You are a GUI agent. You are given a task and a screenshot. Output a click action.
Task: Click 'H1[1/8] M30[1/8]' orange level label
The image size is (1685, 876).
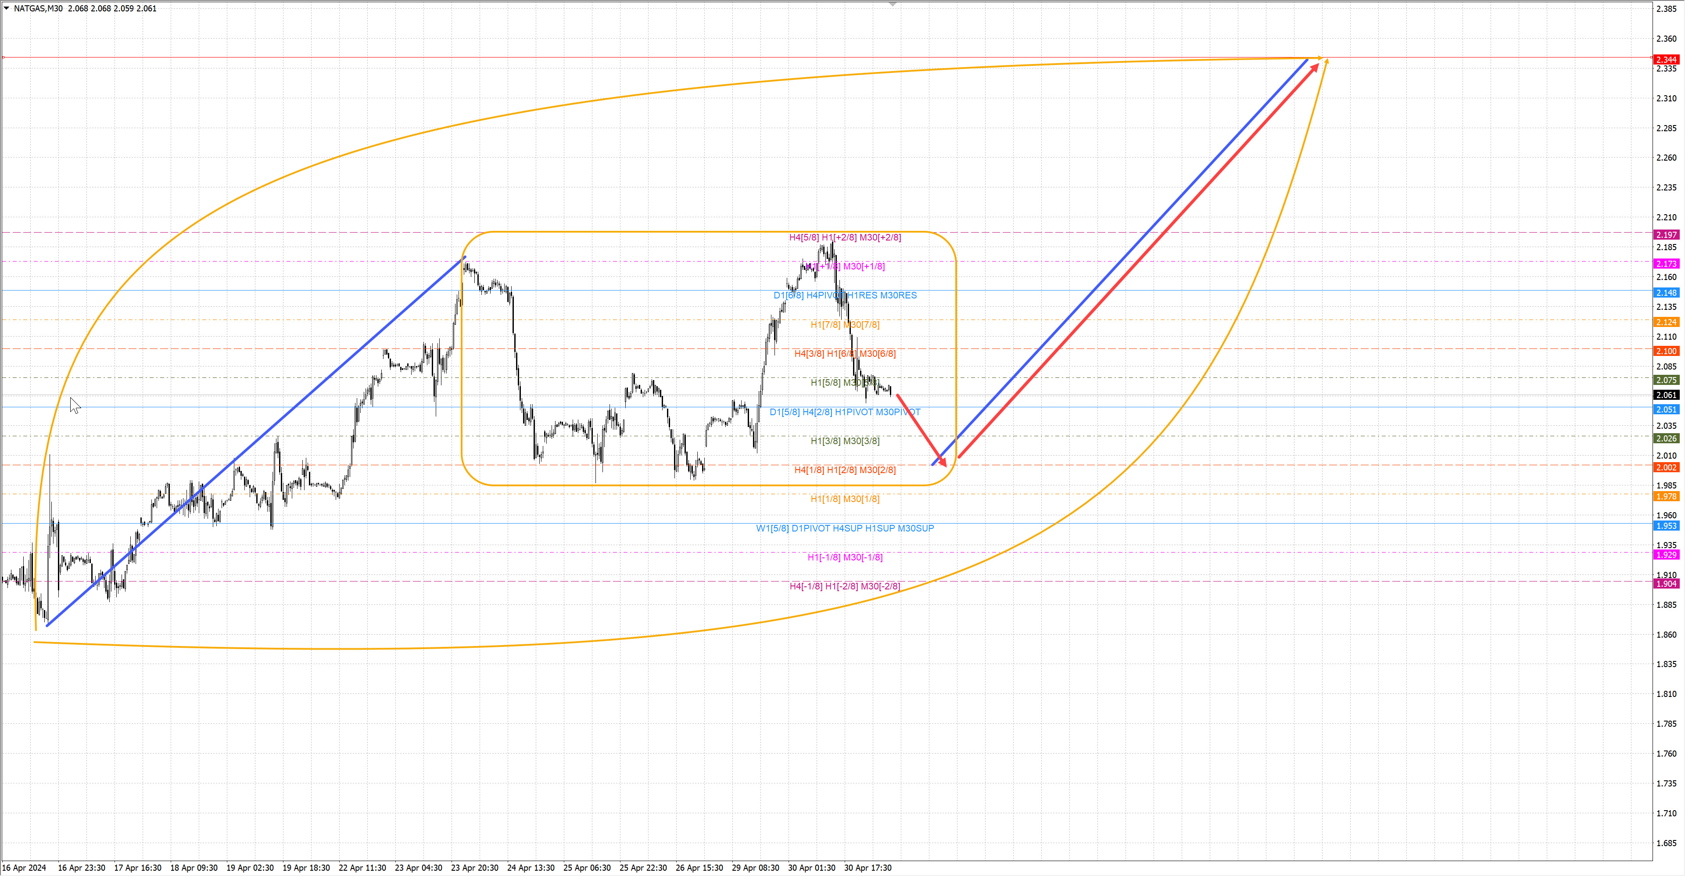(844, 499)
